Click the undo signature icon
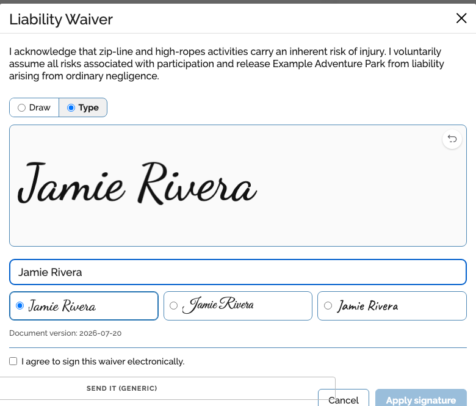This screenshot has height=406, width=476. (x=452, y=139)
